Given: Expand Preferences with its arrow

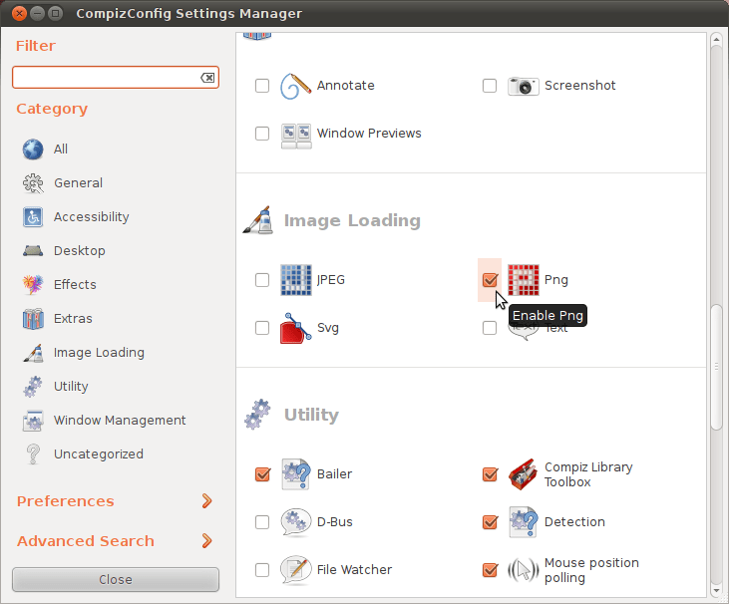Looking at the screenshot, I should pyautogui.click(x=206, y=501).
